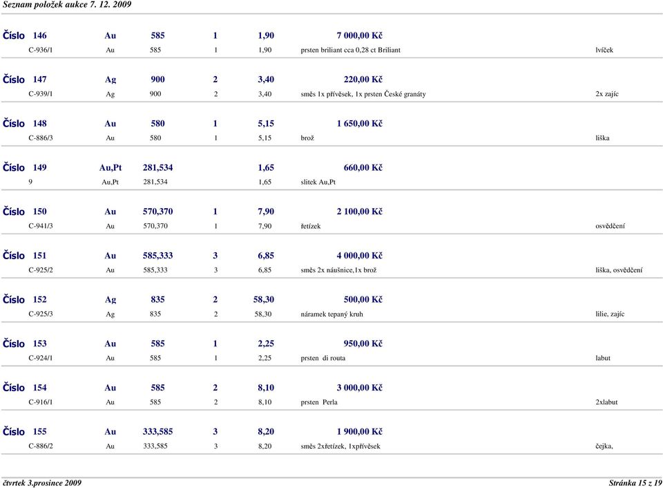
Task: Click item code C-936/1
Action: 41,50
